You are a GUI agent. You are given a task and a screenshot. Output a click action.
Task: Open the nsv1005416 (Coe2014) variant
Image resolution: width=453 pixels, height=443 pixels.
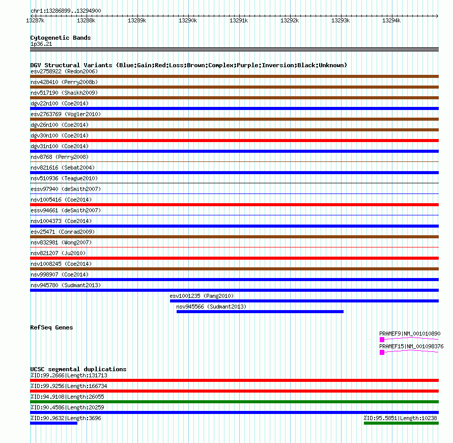pyautogui.click(x=234, y=205)
